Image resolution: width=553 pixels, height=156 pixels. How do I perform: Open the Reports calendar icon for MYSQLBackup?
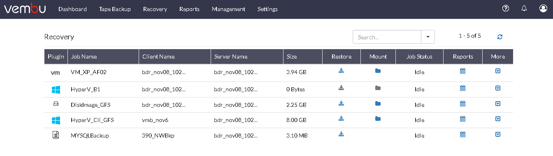coord(462,134)
